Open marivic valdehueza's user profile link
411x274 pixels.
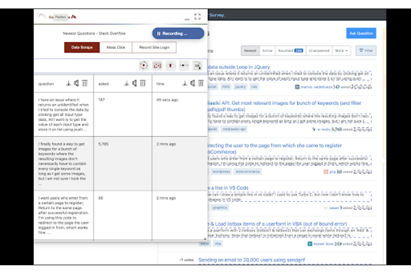point(316,87)
